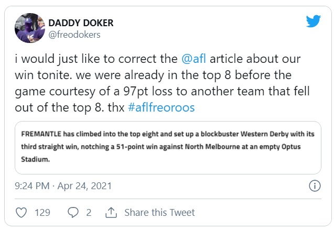Click the 129 likes count
The height and width of the screenshot is (230, 334).
click(x=42, y=212)
